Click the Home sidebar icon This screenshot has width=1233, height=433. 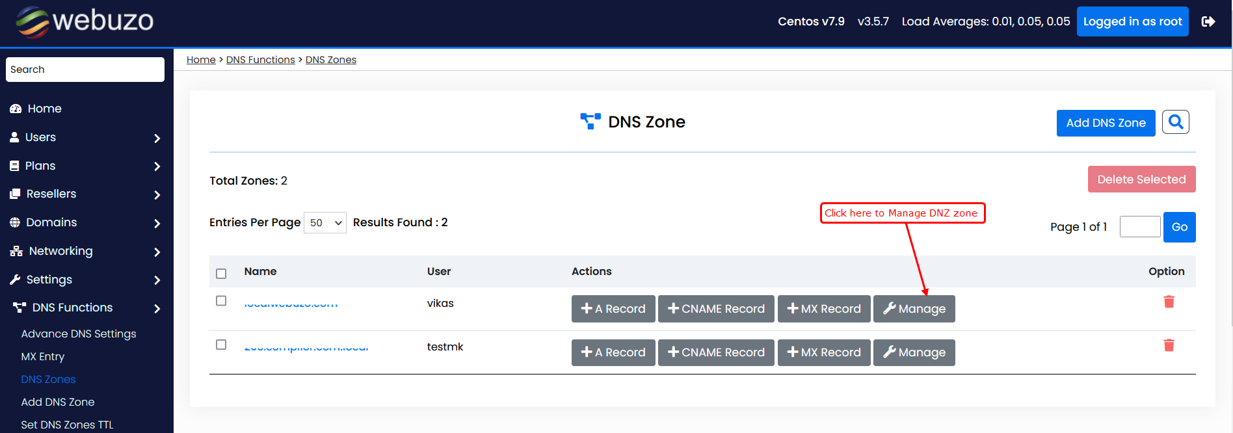[15, 109]
